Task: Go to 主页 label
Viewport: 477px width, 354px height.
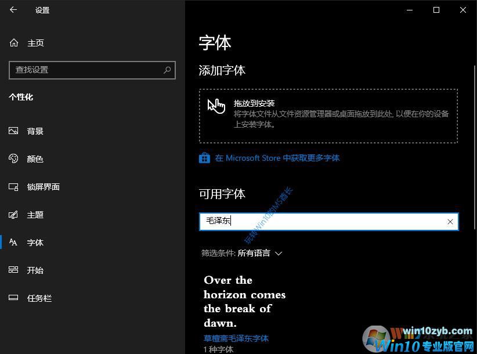Action: pos(35,43)
